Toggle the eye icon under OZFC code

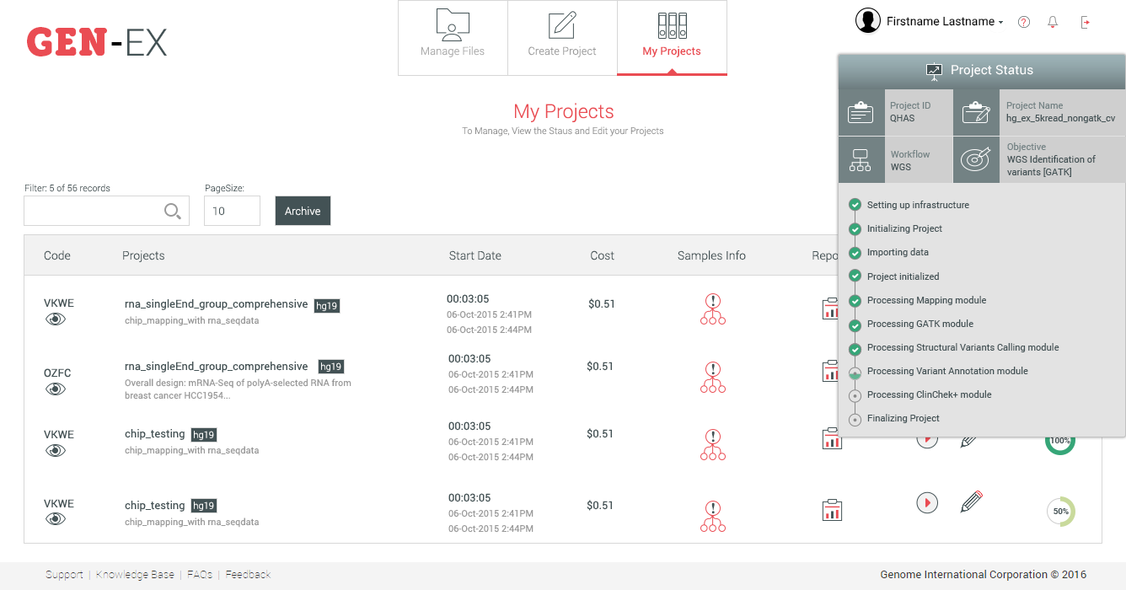coord(56,389)
